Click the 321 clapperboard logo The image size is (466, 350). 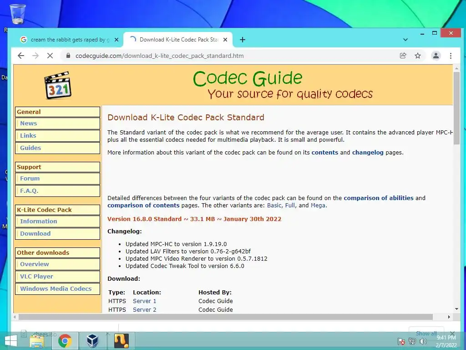[58, 85]
